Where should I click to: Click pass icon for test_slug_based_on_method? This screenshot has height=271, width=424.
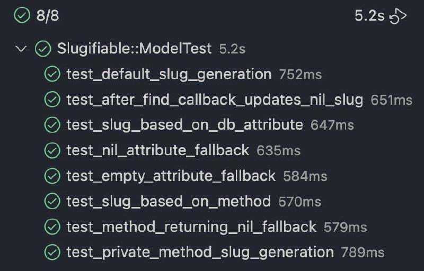pyautogui.click(x=52, y=202)
